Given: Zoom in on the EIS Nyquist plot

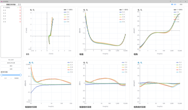Looking at the screenshot, I should click(31, 10).
